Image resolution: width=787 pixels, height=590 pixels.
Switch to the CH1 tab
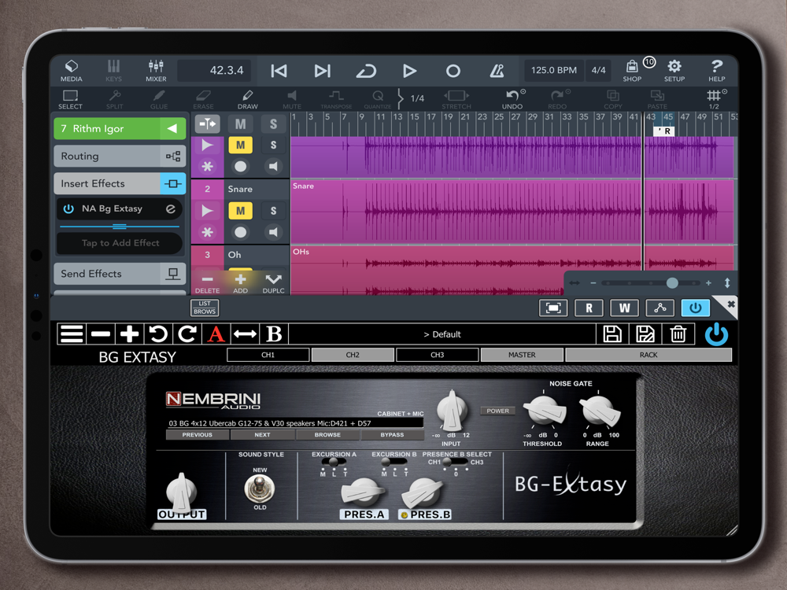coord(268,355)
